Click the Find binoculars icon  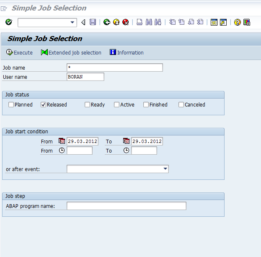tap(149, 22)
